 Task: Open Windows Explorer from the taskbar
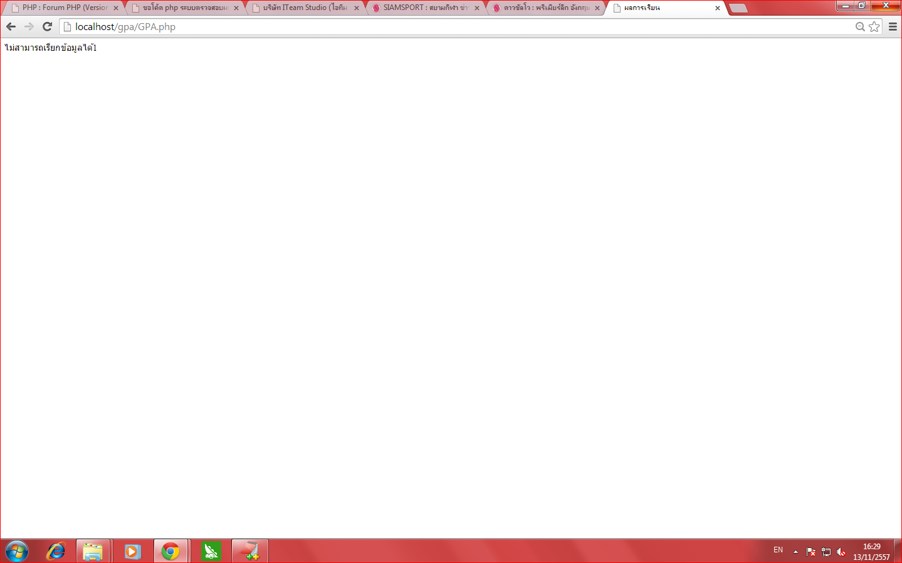click(x=93, y=552)
